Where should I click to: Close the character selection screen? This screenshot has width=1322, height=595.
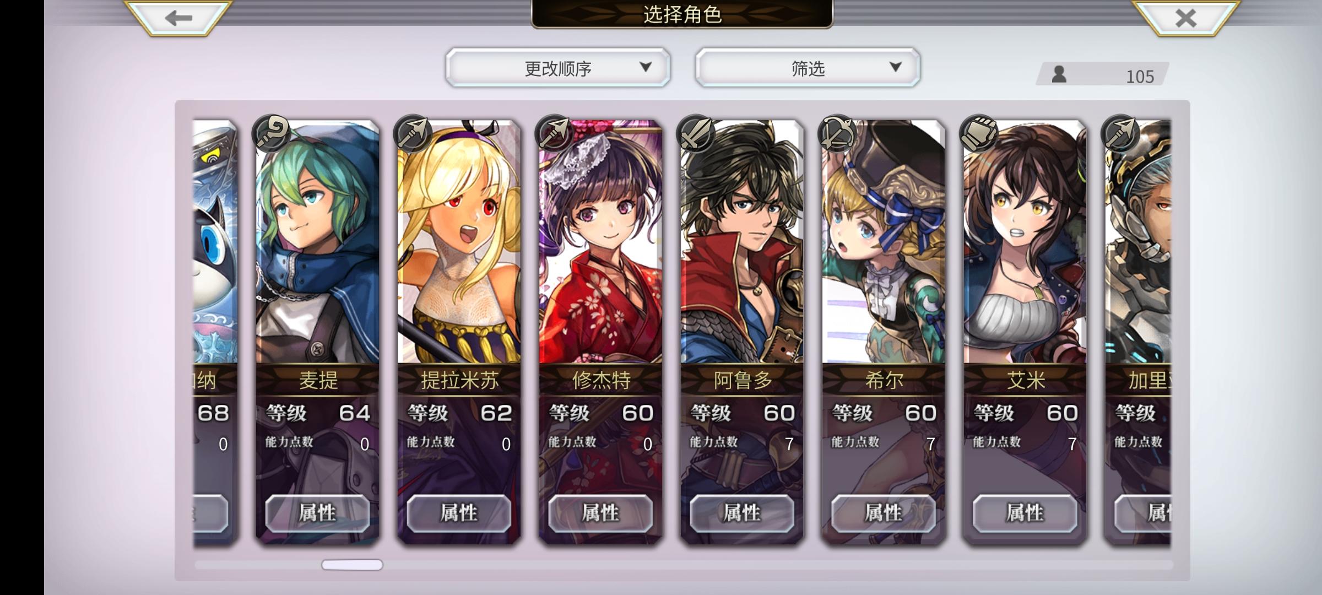point(1185,18)
